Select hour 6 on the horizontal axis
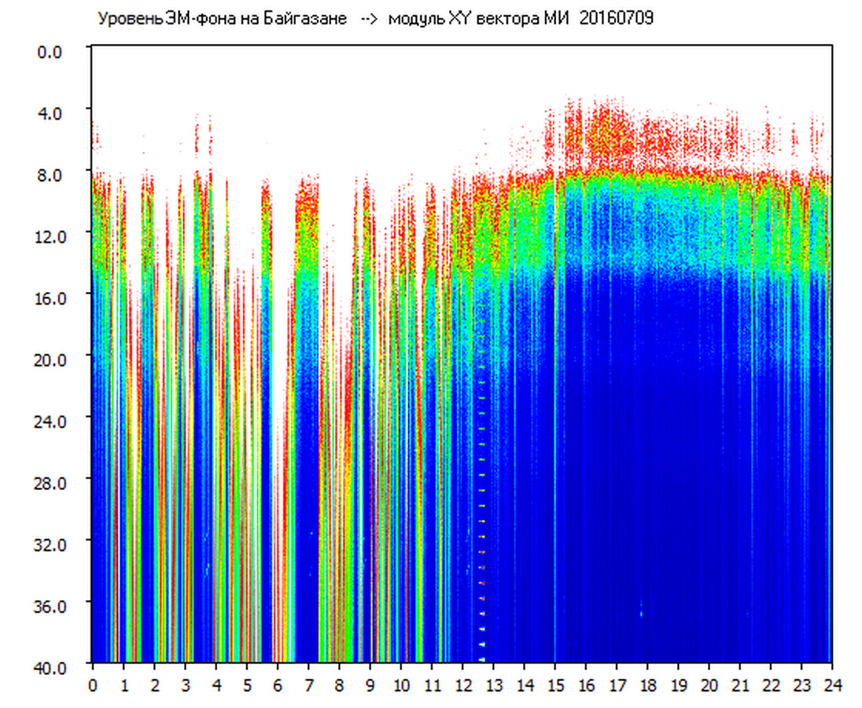This screenshot has height=708, width=862. [277, 685]
